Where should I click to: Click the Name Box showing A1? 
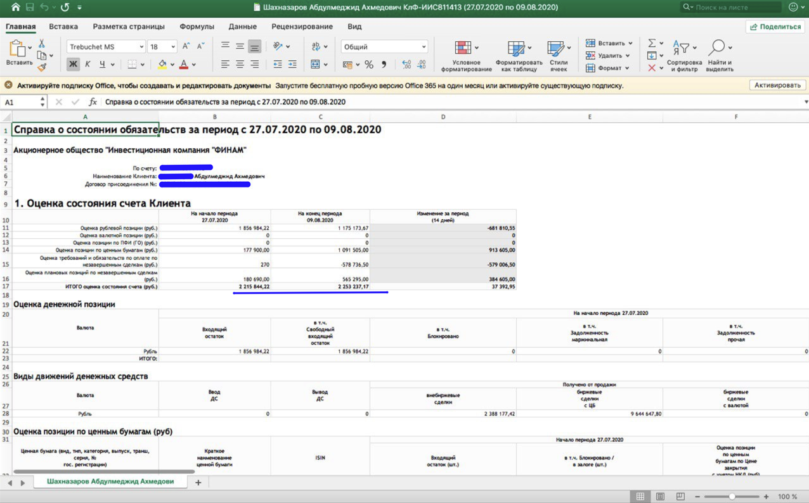coord(22,101)
